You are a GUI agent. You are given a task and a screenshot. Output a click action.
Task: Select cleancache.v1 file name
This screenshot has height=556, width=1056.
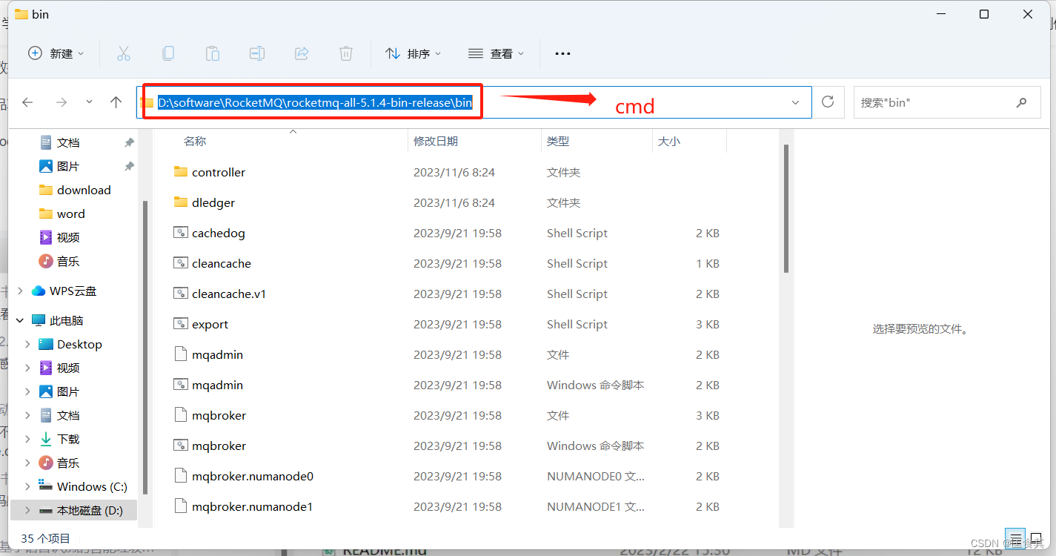coord(229,294)
